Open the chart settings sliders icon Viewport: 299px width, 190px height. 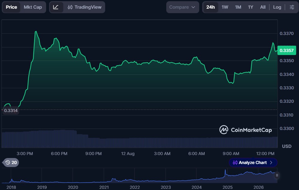[292, 7]
